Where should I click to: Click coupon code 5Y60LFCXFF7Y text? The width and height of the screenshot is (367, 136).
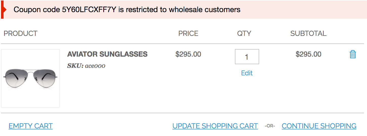click(89, 10)
